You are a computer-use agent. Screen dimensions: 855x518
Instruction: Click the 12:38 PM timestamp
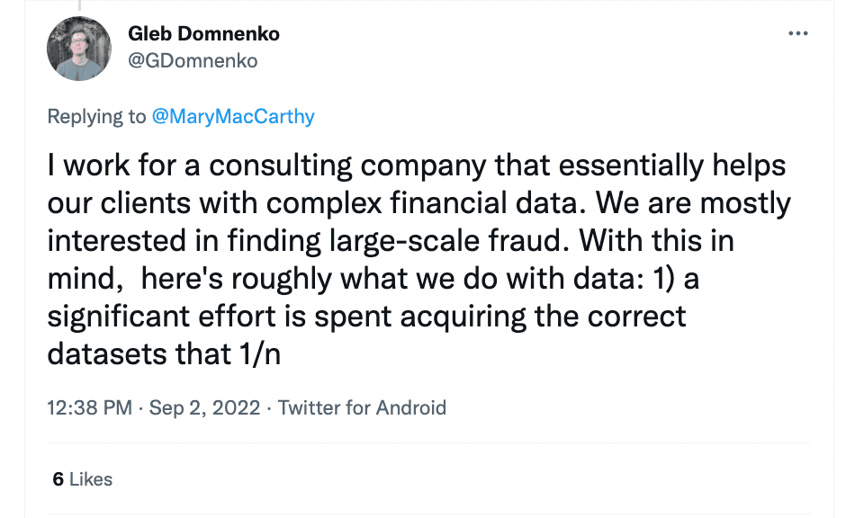pos(88,407)
